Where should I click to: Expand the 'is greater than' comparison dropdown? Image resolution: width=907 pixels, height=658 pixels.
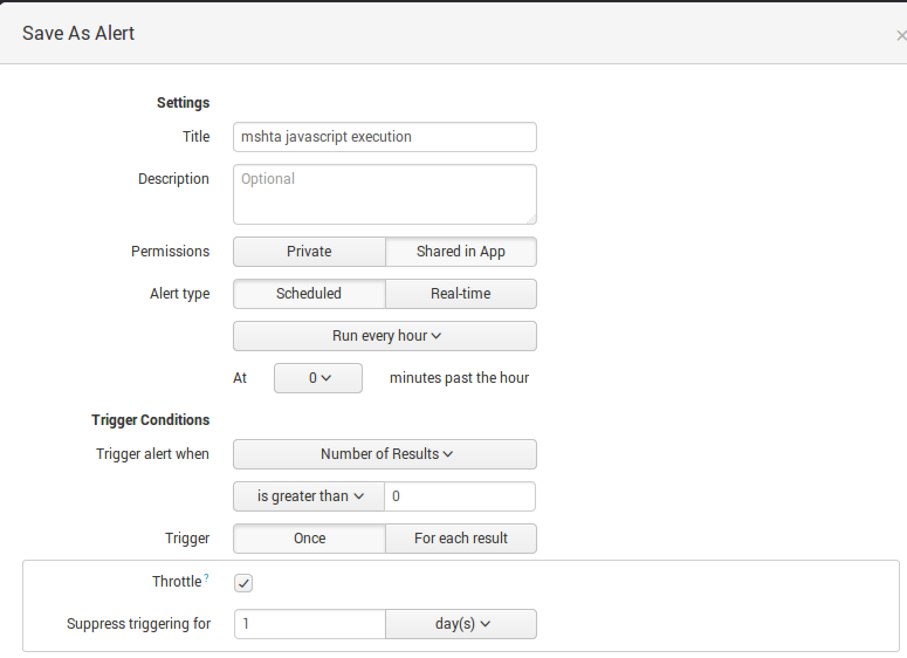(309, 496)
